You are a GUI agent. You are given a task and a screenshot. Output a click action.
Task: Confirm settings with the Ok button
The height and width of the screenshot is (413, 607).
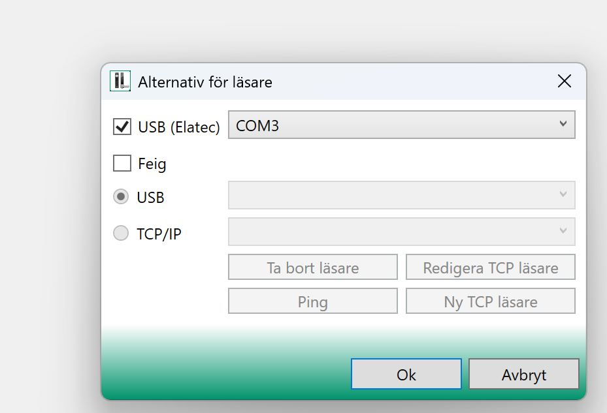point(406,375)
